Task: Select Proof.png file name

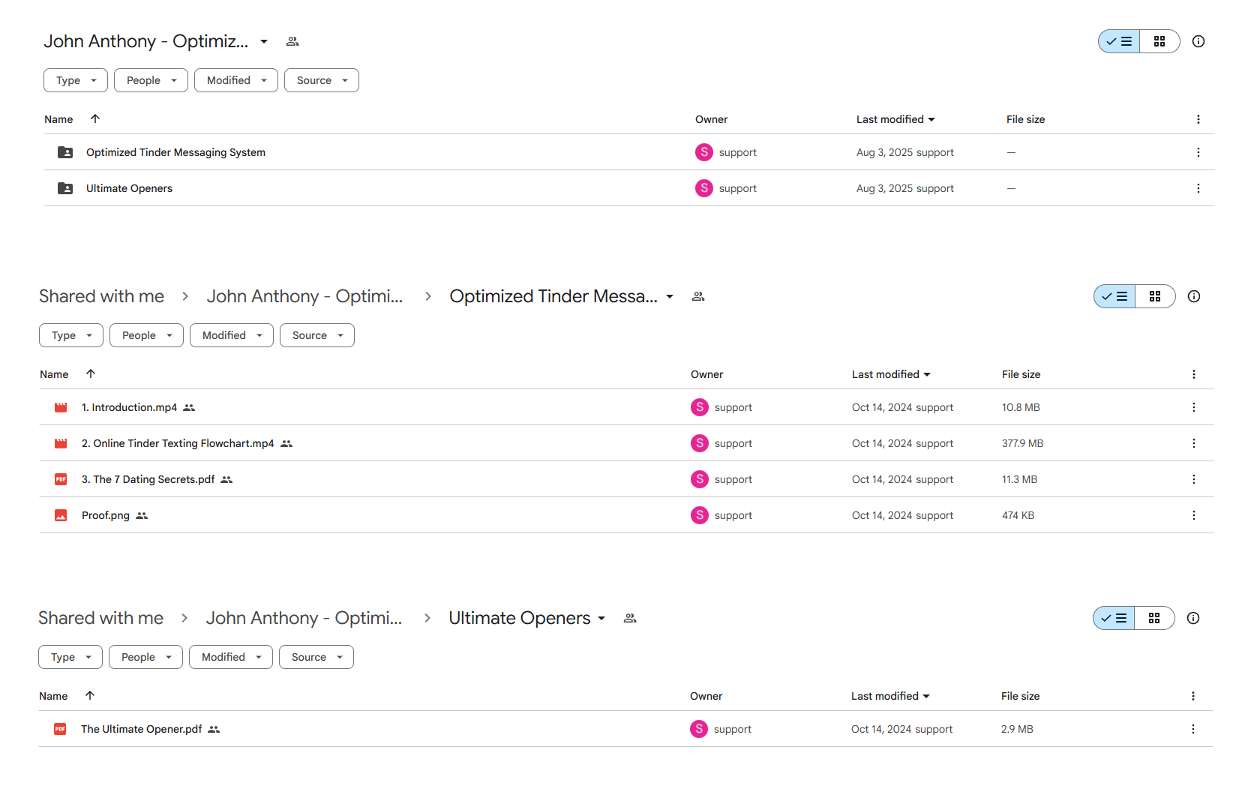Action: point(106,515)
